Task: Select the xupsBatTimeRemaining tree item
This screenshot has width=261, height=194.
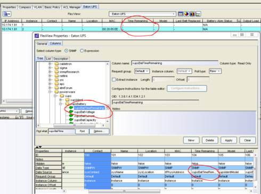Action: pos(89,108)
